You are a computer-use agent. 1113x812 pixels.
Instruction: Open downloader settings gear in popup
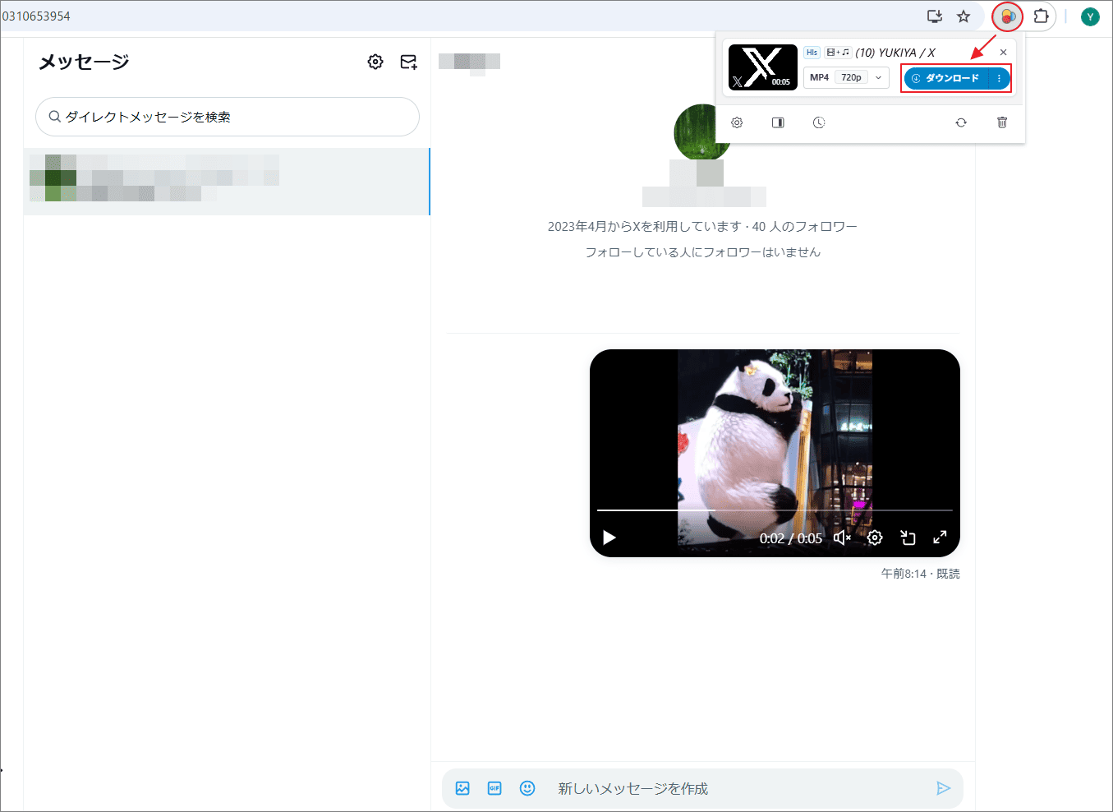click(737, 122)
